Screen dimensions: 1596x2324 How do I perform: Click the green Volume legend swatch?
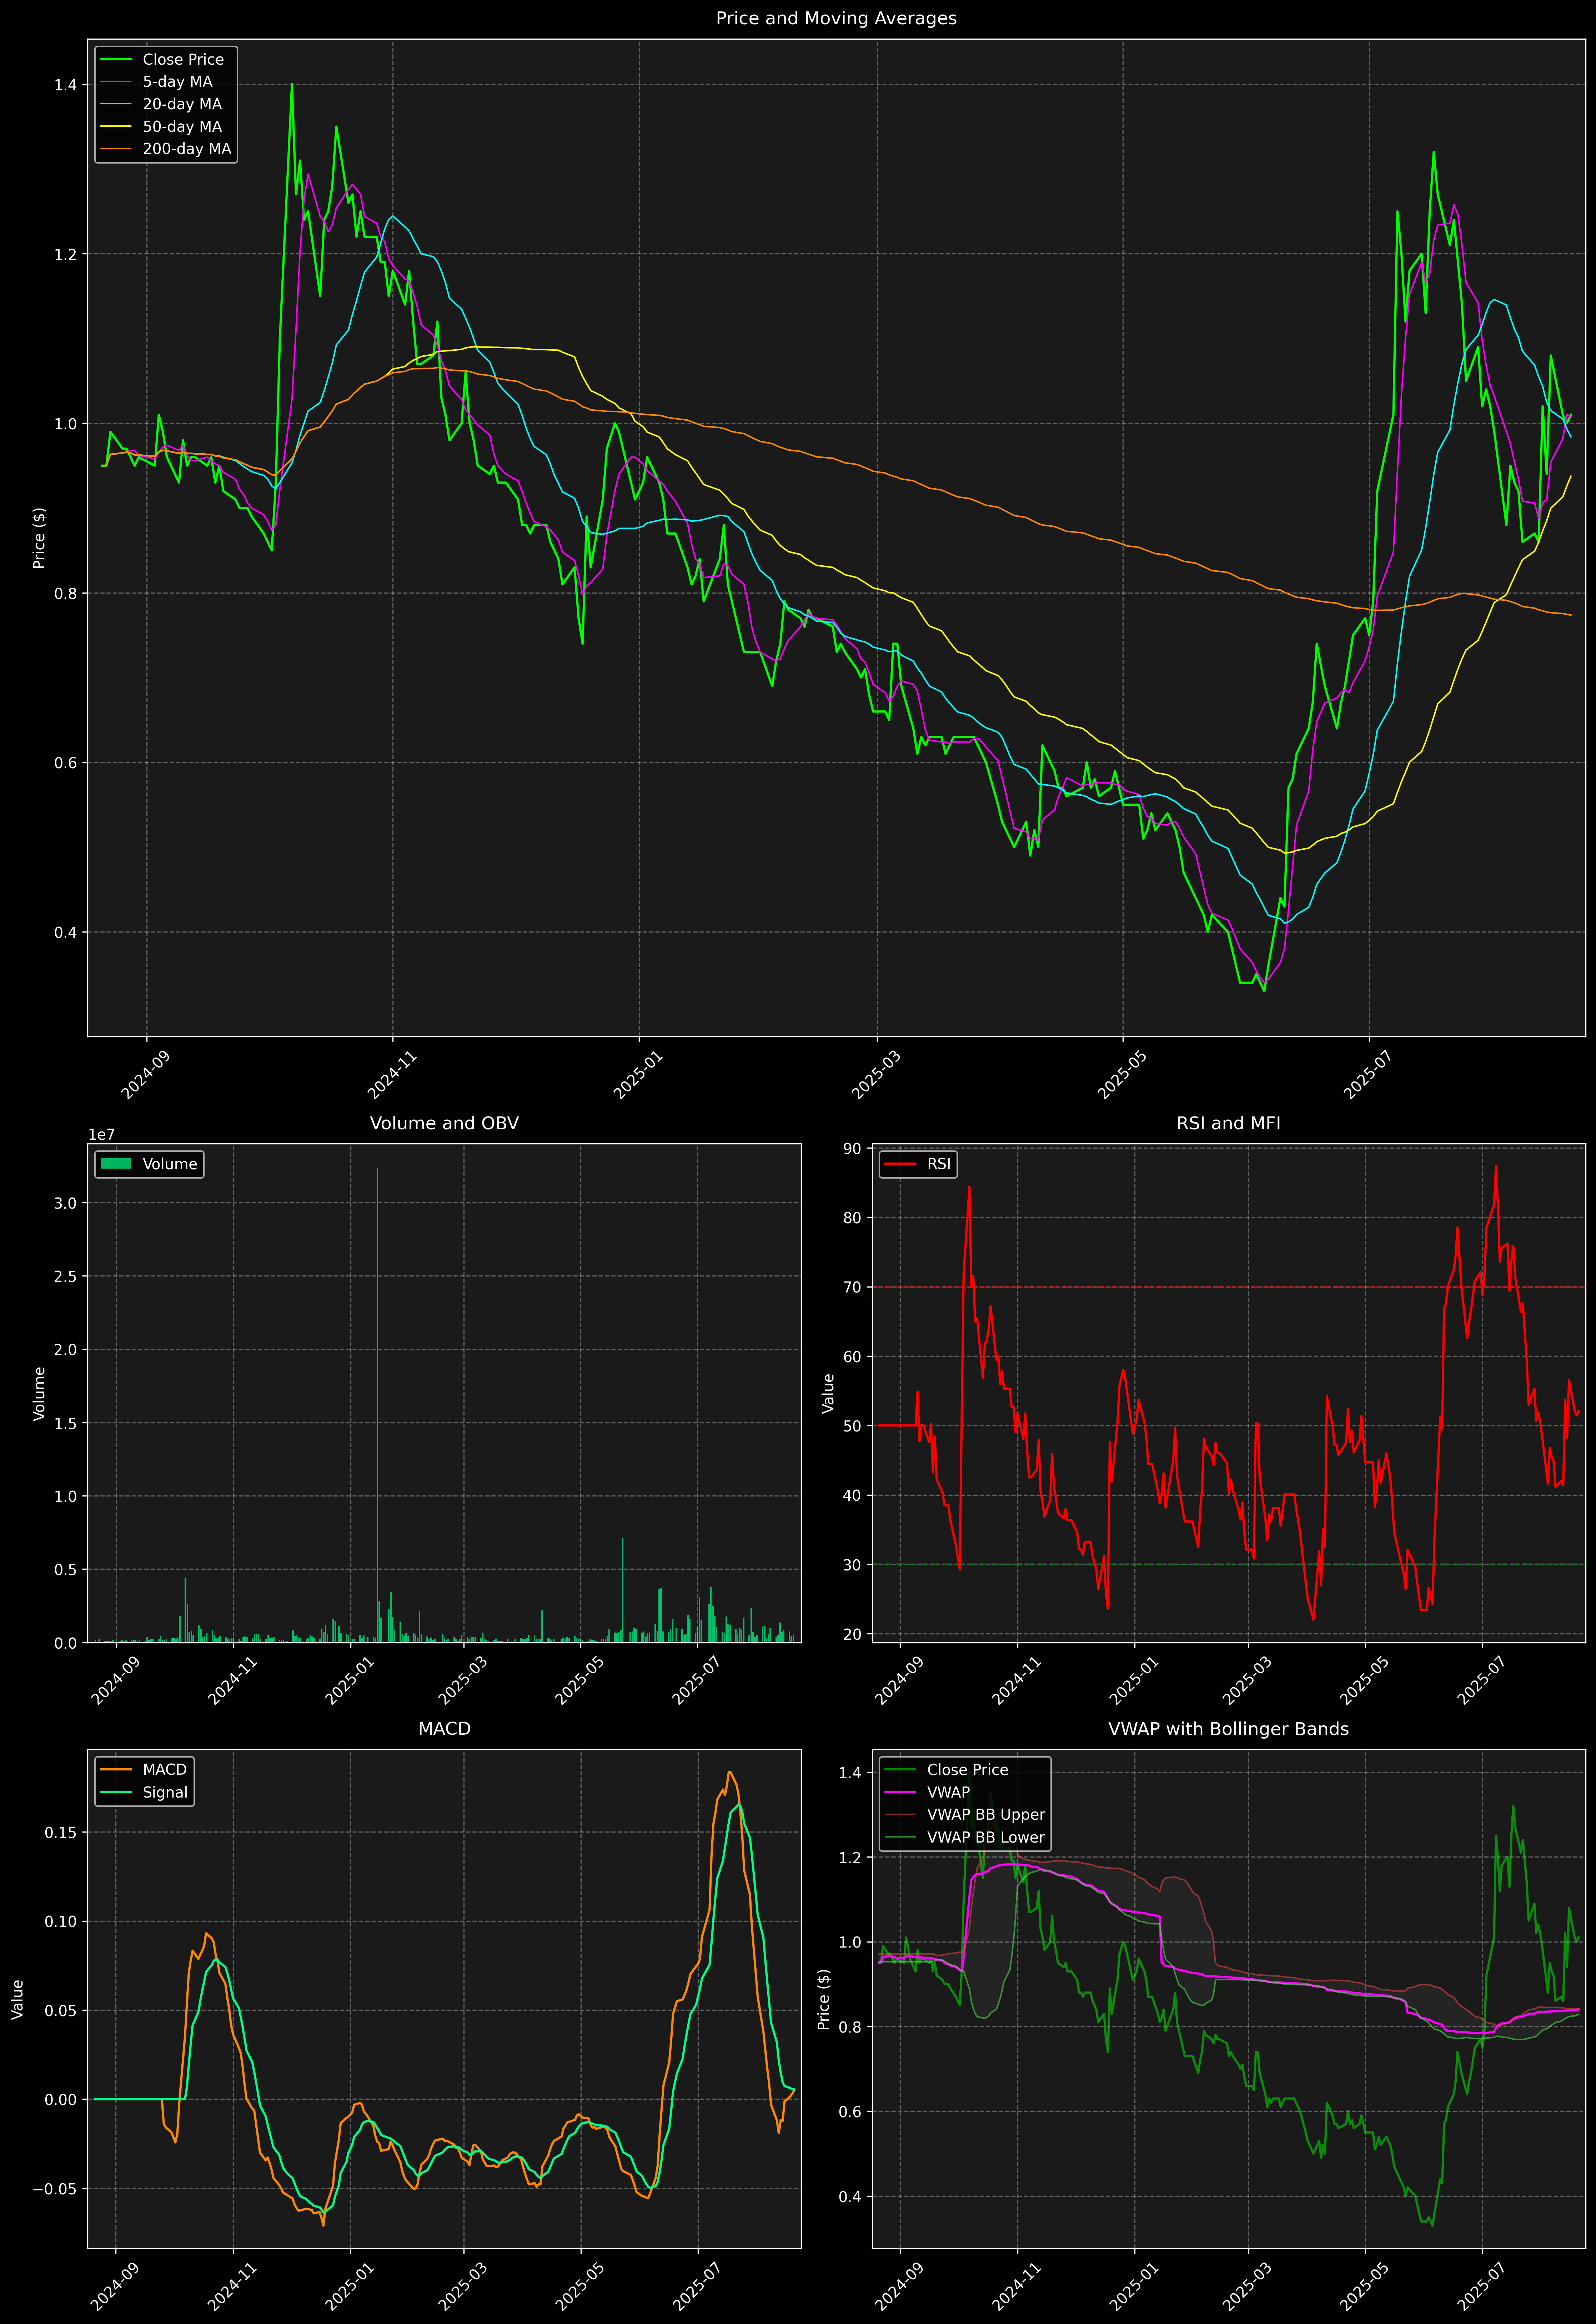click(x=116, y=1164)
